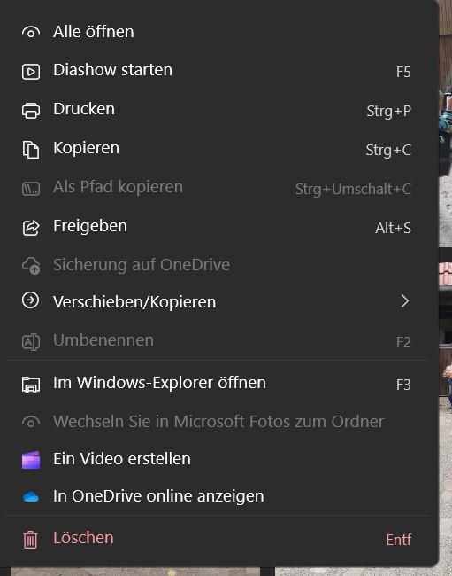Click the copy icon beside Kopieren

(x=31, y=150)
